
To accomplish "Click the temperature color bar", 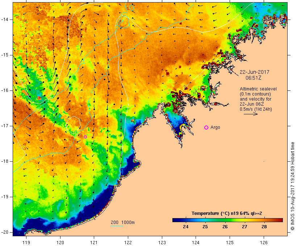I will pos(227,220).
